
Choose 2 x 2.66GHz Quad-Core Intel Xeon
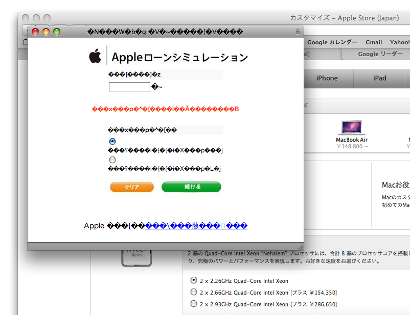pos(194,292)
